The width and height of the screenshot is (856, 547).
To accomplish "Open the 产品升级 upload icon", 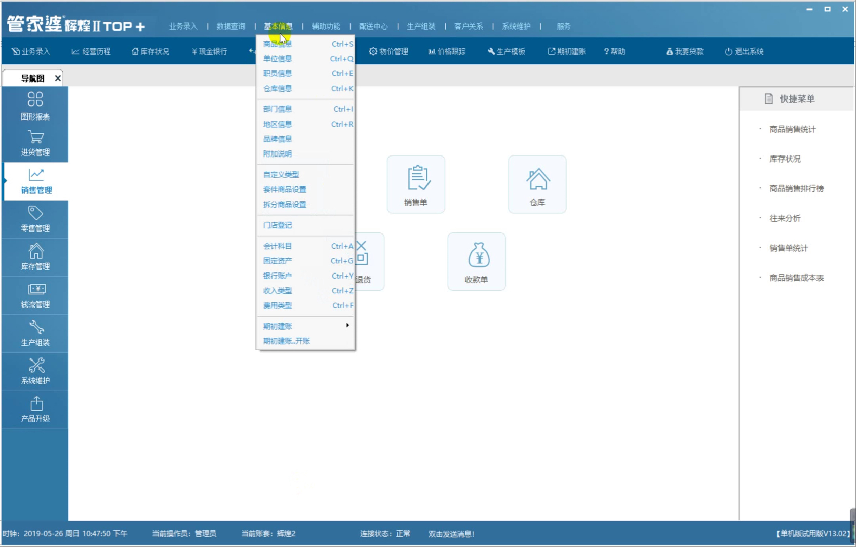I will (36, 404).
